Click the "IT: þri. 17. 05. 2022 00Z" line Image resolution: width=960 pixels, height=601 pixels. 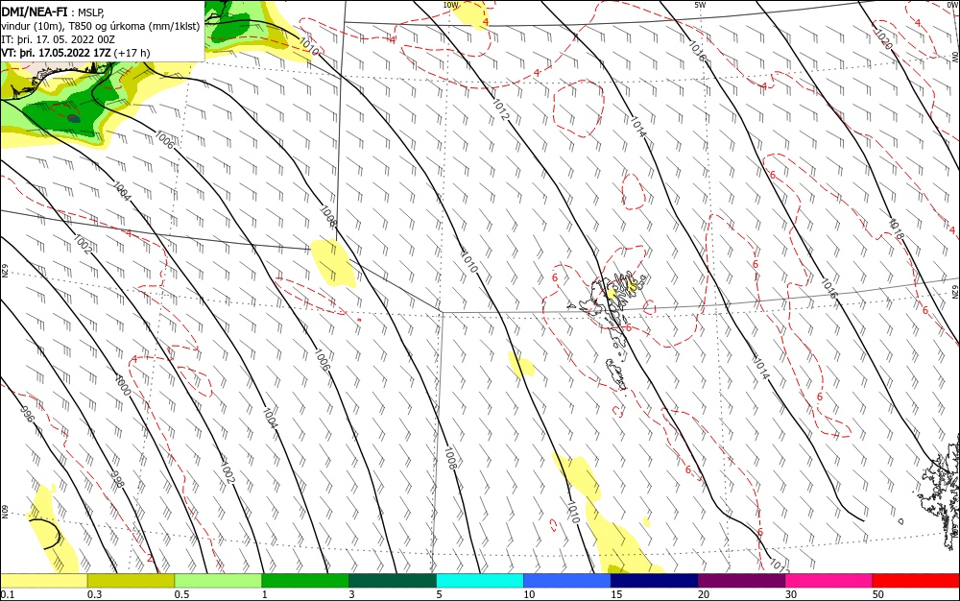click(59, 39)
